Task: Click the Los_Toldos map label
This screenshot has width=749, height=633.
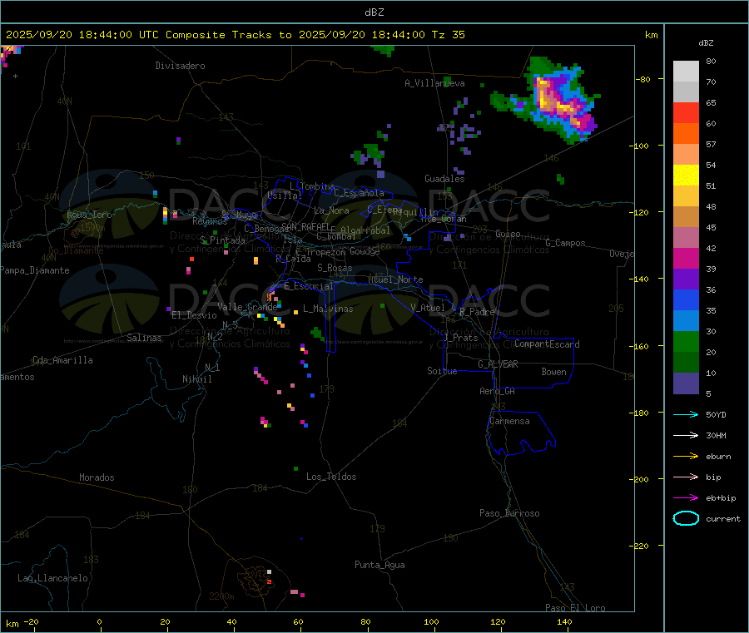Action: (x=331, y=477)
